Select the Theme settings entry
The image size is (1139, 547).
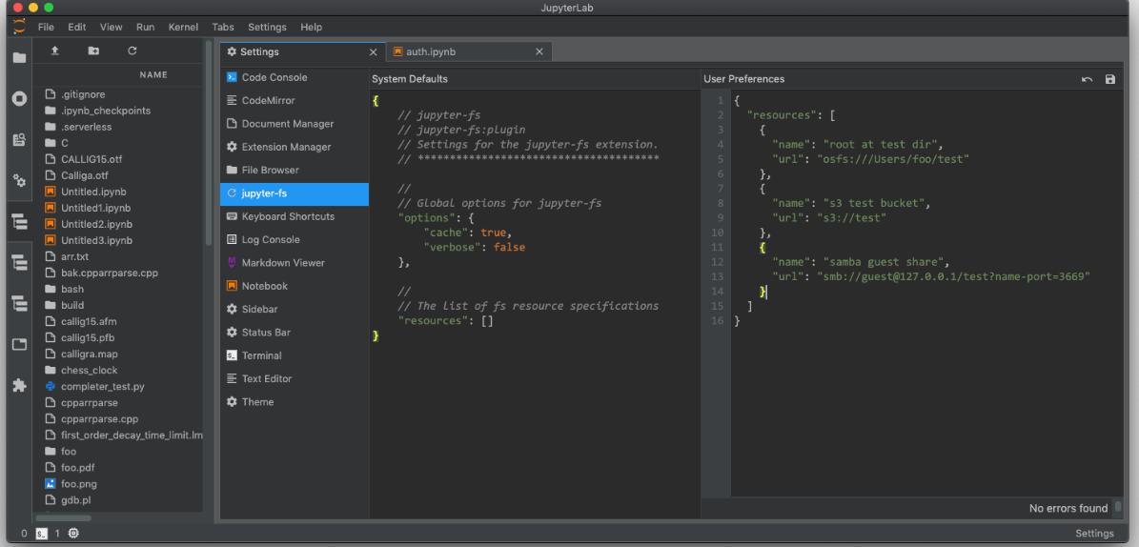[x=257, y=402]
